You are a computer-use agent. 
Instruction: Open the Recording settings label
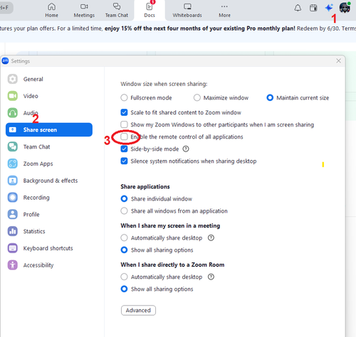click(36, 198)
